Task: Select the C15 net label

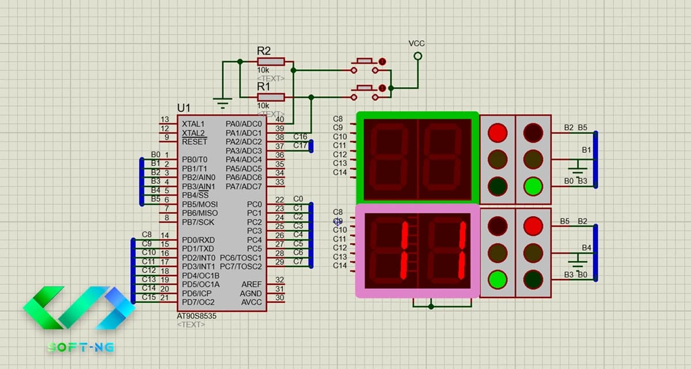Action: coord(149,297)
